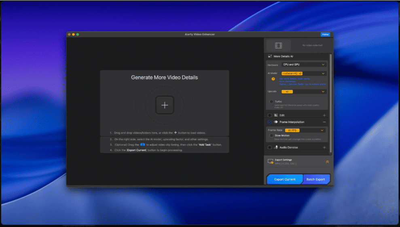Viewport: 400px width, 227px height.
Task: Click the blue clip timing icon in step 3
Action: (143, 144)
